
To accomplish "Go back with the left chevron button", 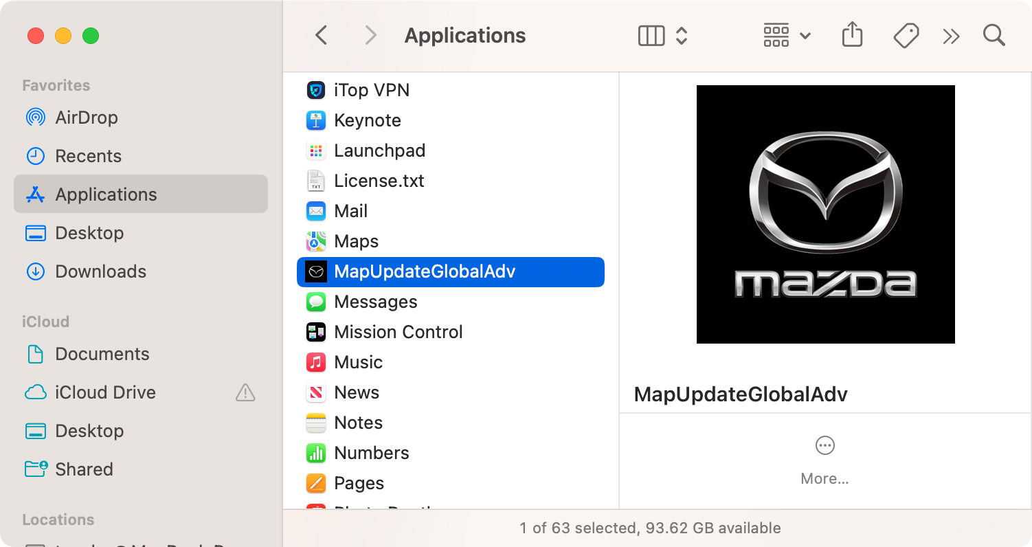I will click(x=321, y=35).
